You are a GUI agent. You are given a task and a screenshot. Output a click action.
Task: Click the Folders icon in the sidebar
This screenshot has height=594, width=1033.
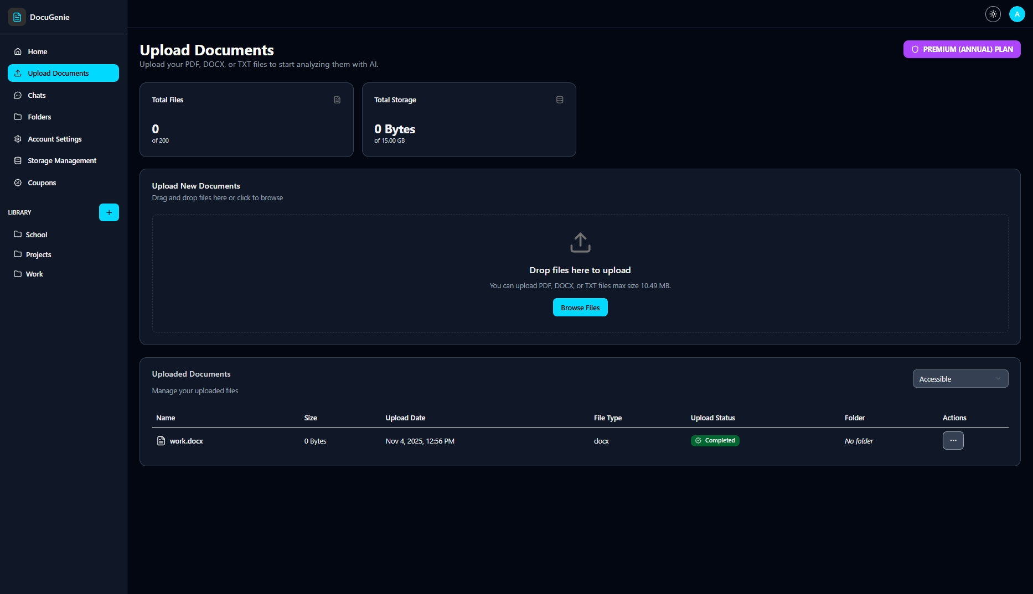18,117
